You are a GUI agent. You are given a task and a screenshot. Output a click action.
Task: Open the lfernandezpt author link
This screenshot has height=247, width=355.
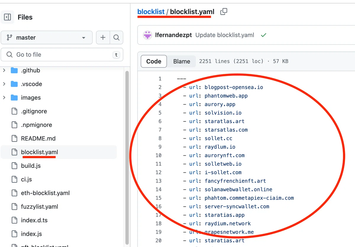point(173,35)
